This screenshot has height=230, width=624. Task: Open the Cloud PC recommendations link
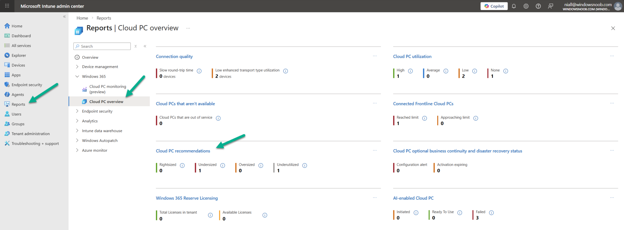[x=183, y=151]
